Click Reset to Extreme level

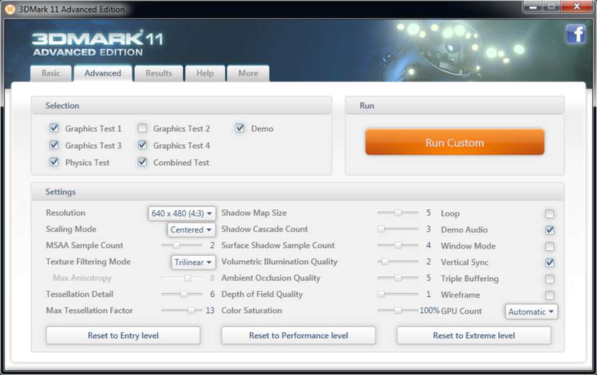(473, 335)
